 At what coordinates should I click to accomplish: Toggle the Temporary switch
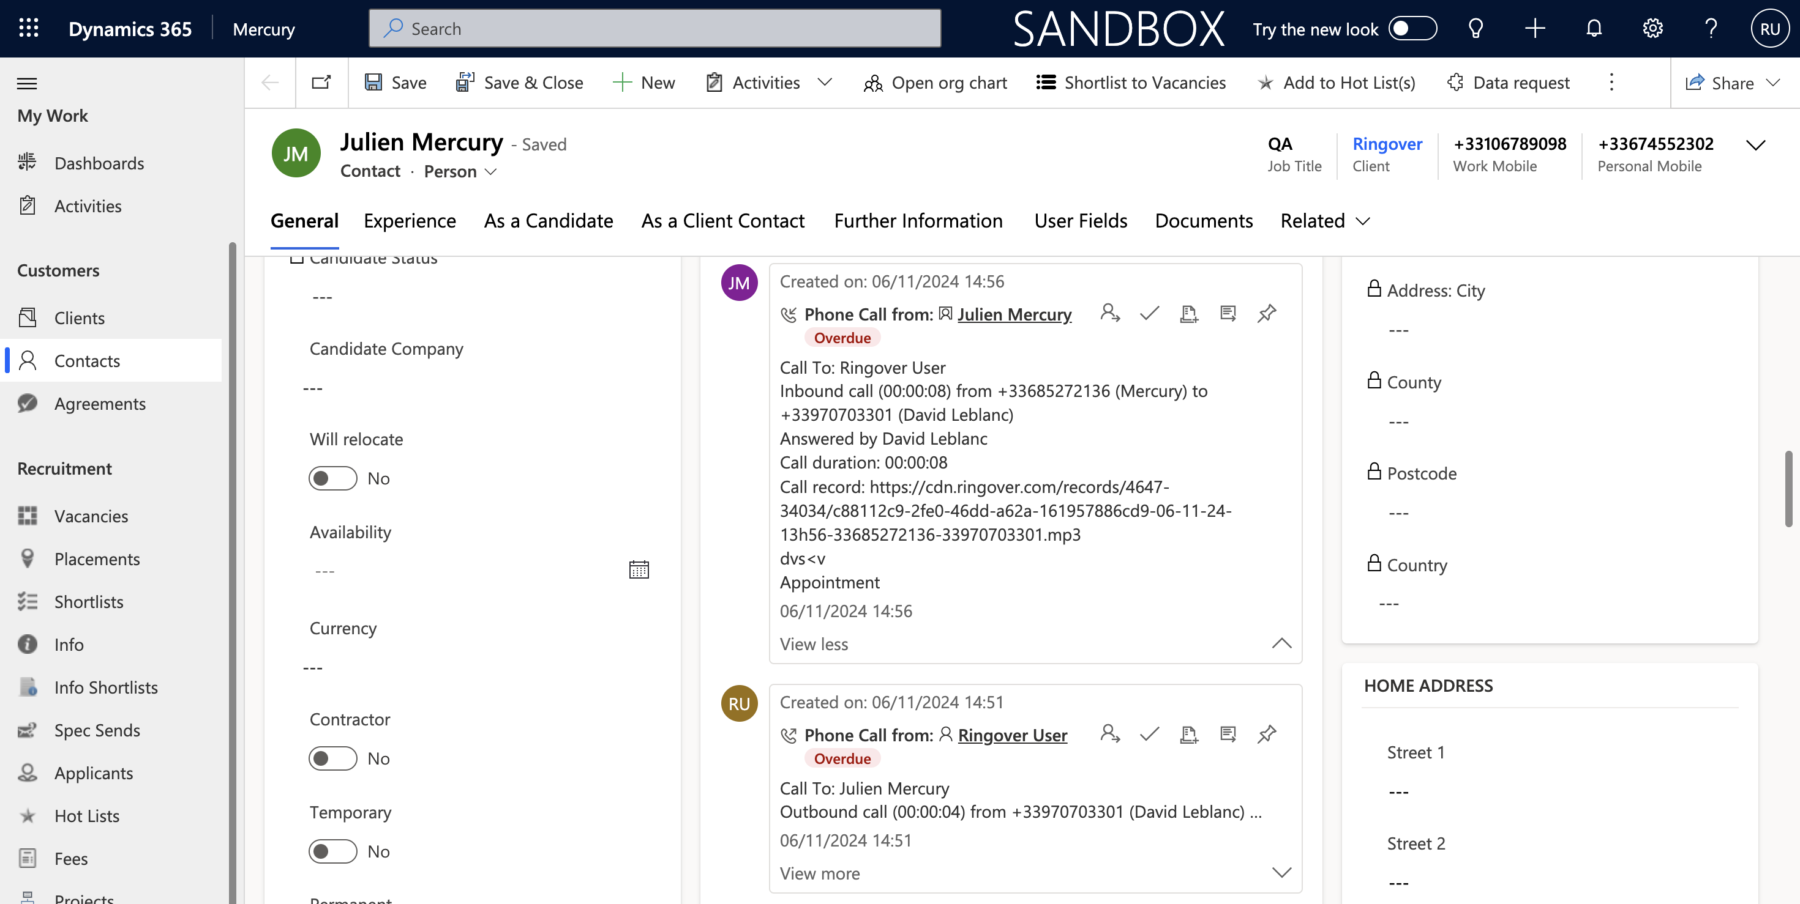(332, 851)
